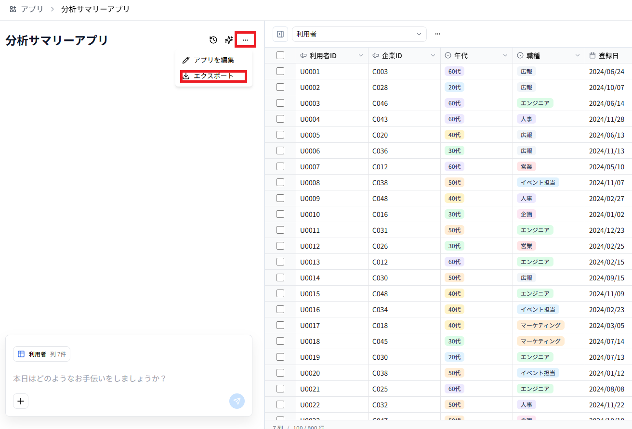Check the row checkbox for U0001
This screenshot has height=429, width=632.
(x=280, y=71)
